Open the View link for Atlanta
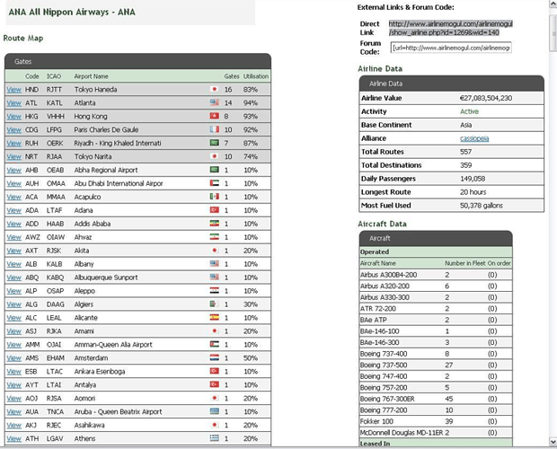557x449 pixels. [x=13, y=103]
